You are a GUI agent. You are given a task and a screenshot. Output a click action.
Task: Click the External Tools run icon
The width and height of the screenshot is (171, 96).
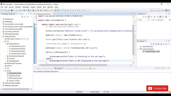pos(33,10)
